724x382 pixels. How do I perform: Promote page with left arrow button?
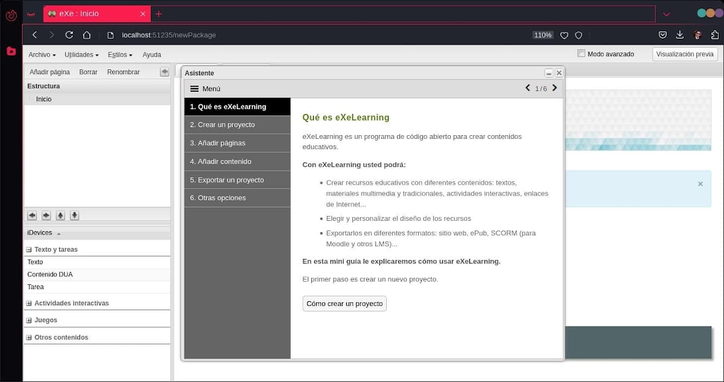(x=31, y=215)
